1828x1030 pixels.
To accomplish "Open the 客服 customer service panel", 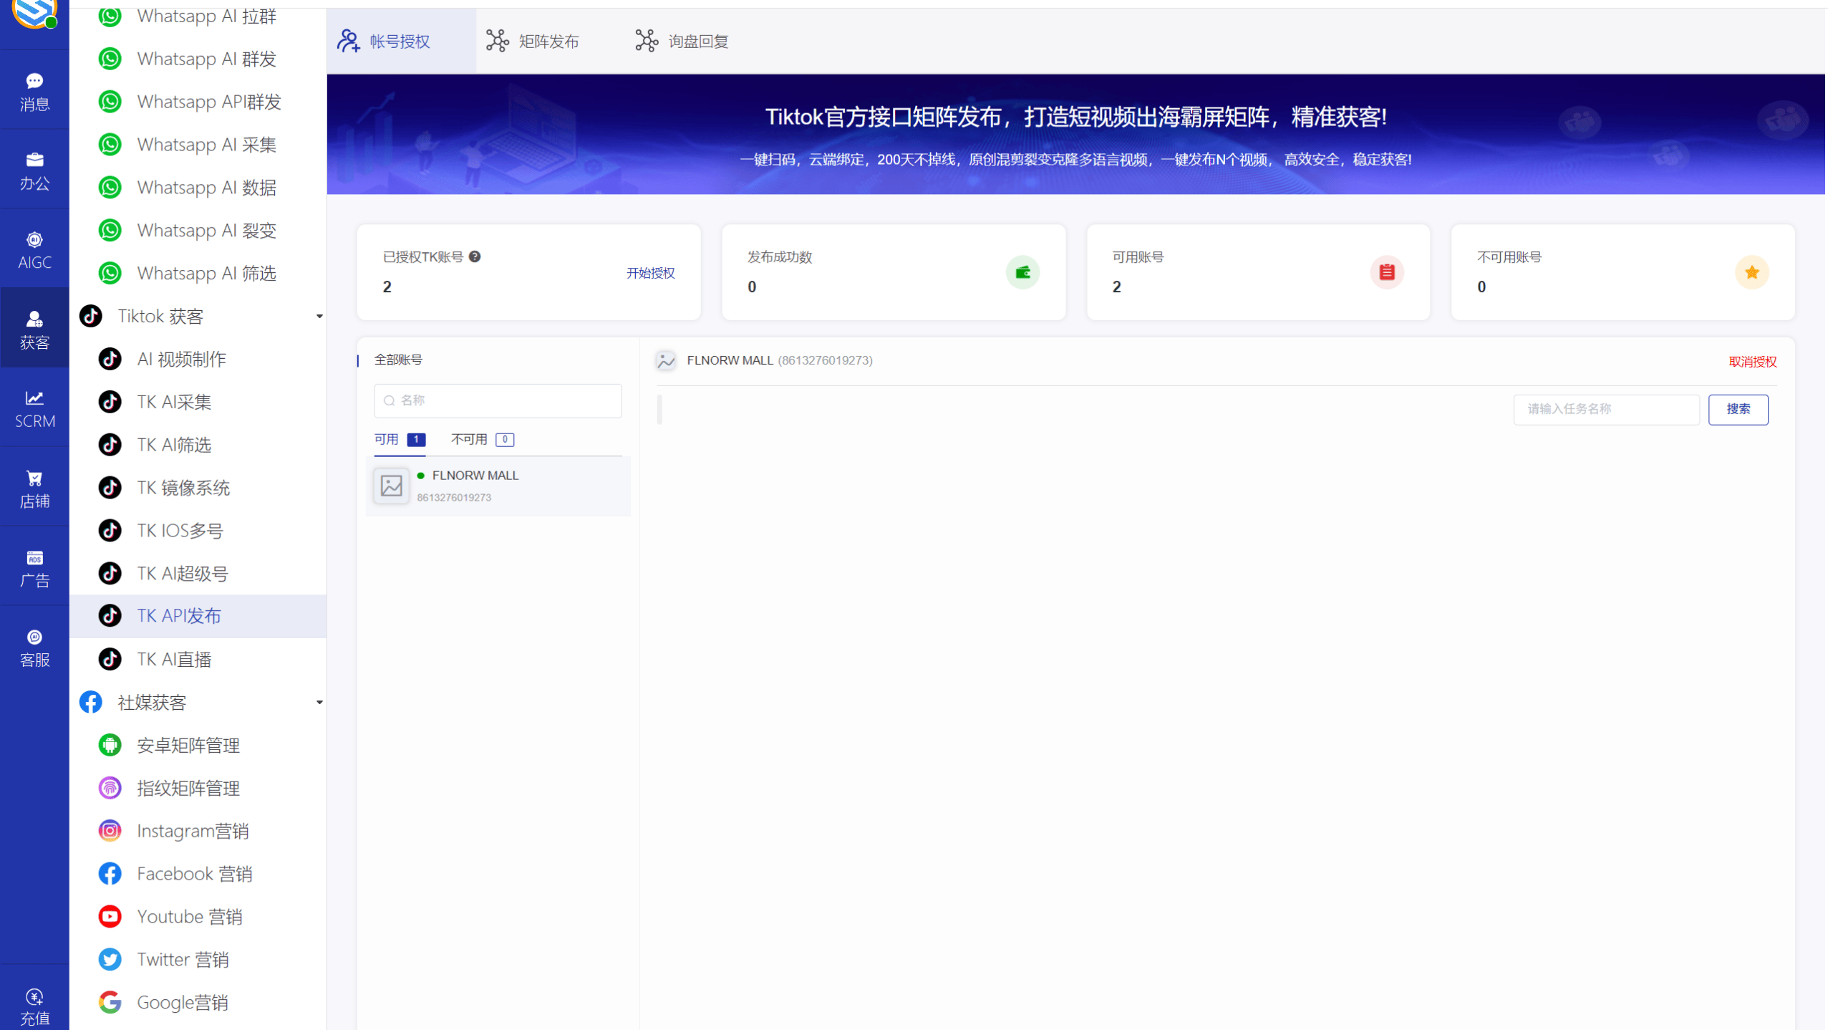I will click(x=34, y=646).
